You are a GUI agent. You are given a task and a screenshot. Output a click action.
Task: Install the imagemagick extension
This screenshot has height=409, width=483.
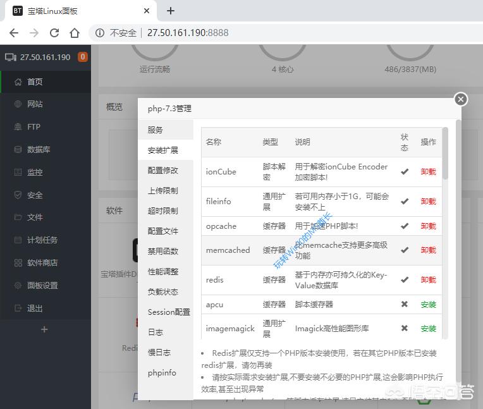pos(429,329)
